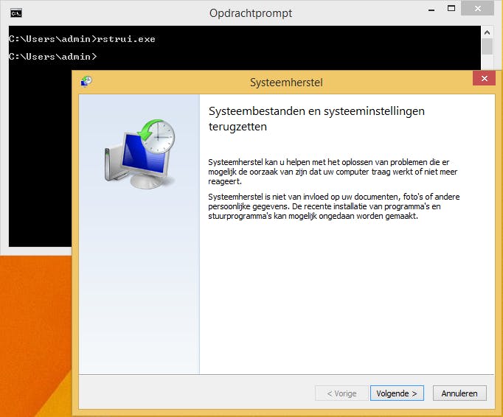Click the Opdrachtprompt scrollbar thumb
The image size is (503, 417).
[x=487, y=46]
